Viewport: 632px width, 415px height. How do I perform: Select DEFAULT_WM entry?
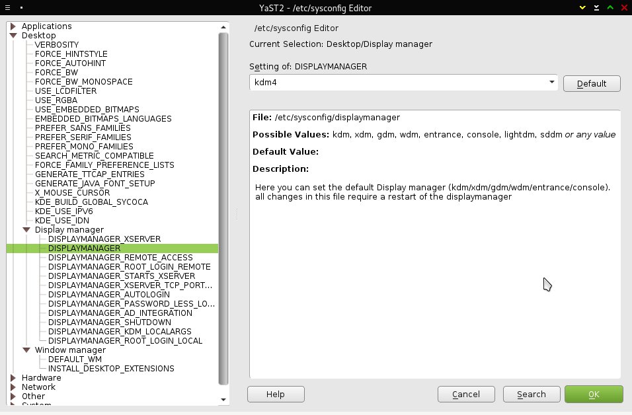(x=75, y=359)
